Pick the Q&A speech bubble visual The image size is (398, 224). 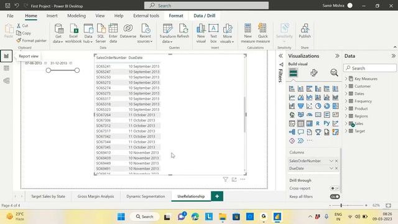pos(300,132)
